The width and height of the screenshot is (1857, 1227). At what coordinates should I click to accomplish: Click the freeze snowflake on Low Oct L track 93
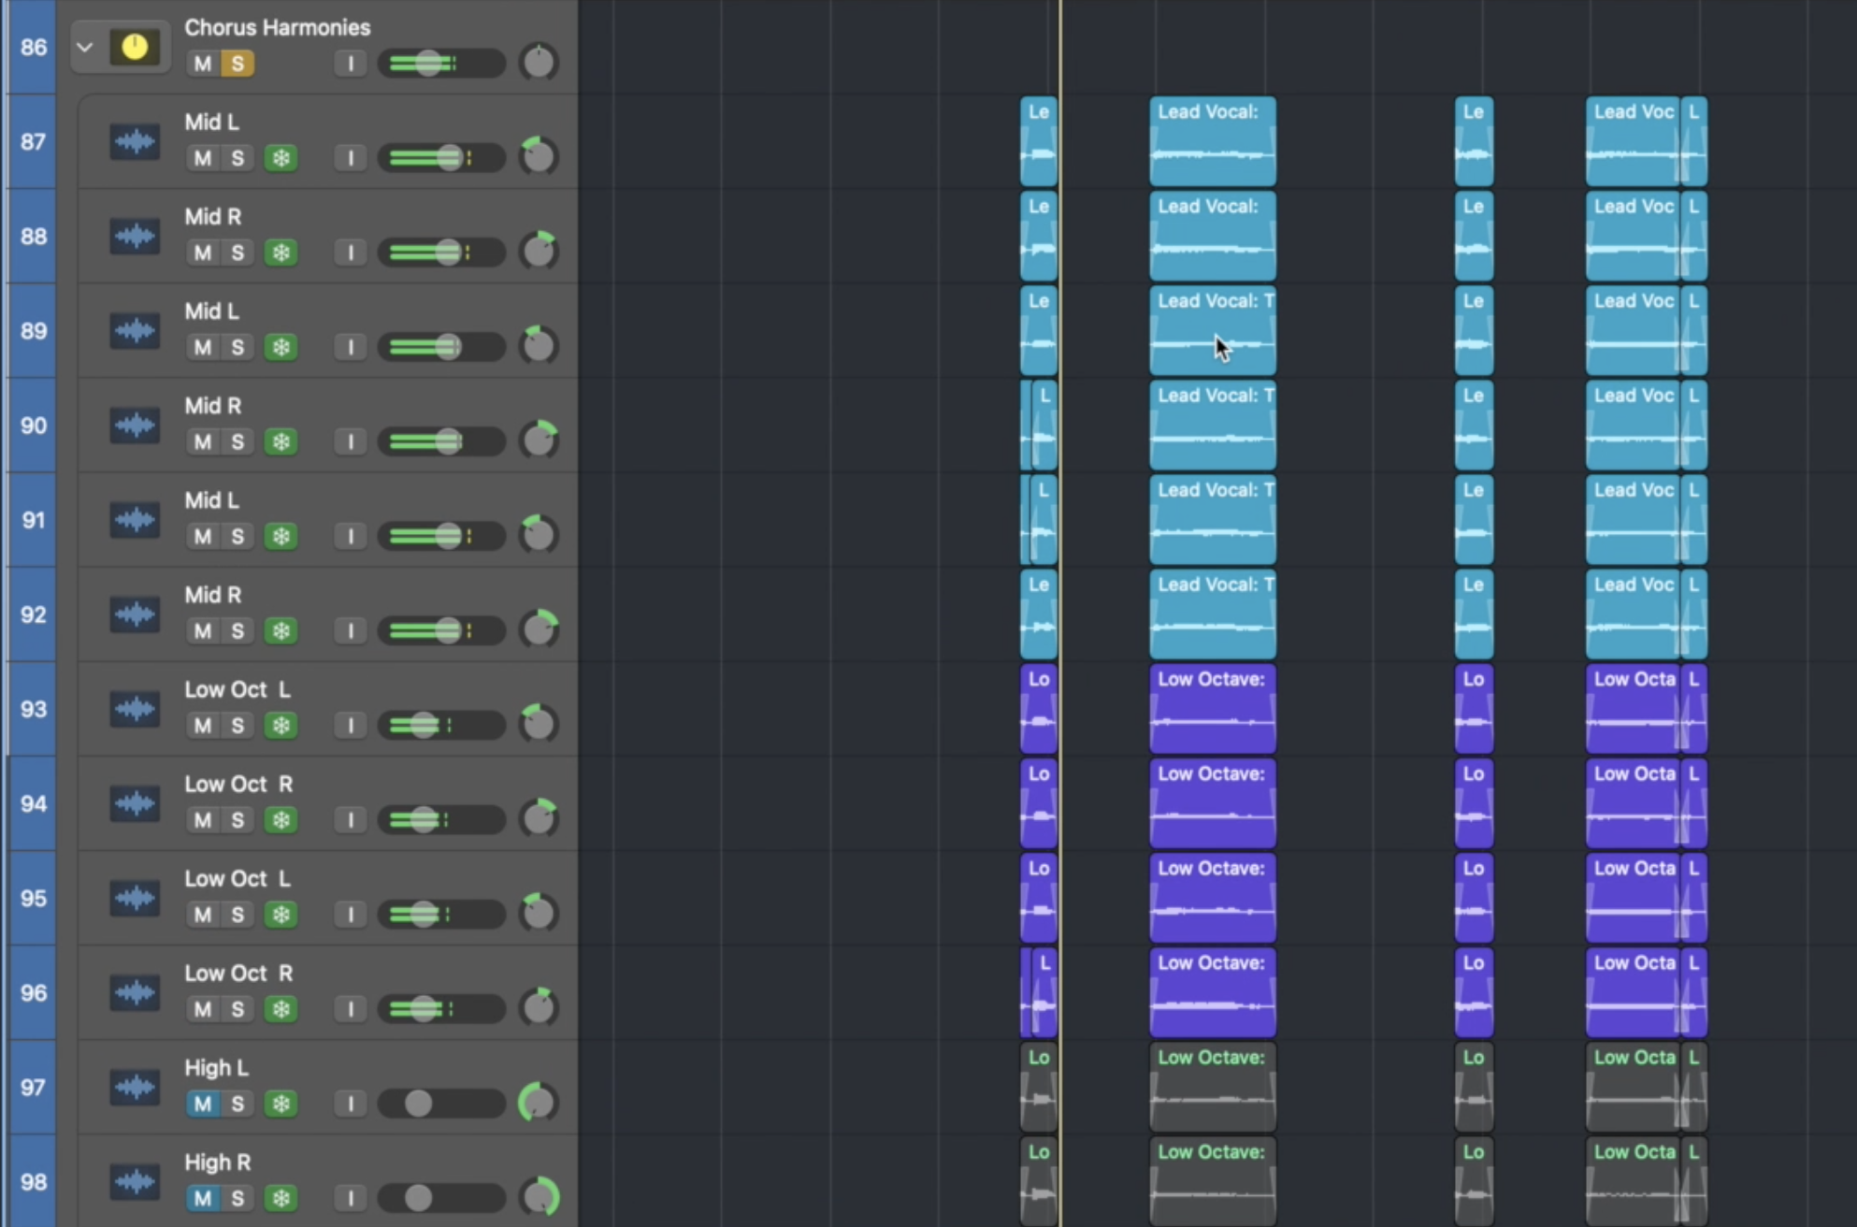(x=281, y=726)
